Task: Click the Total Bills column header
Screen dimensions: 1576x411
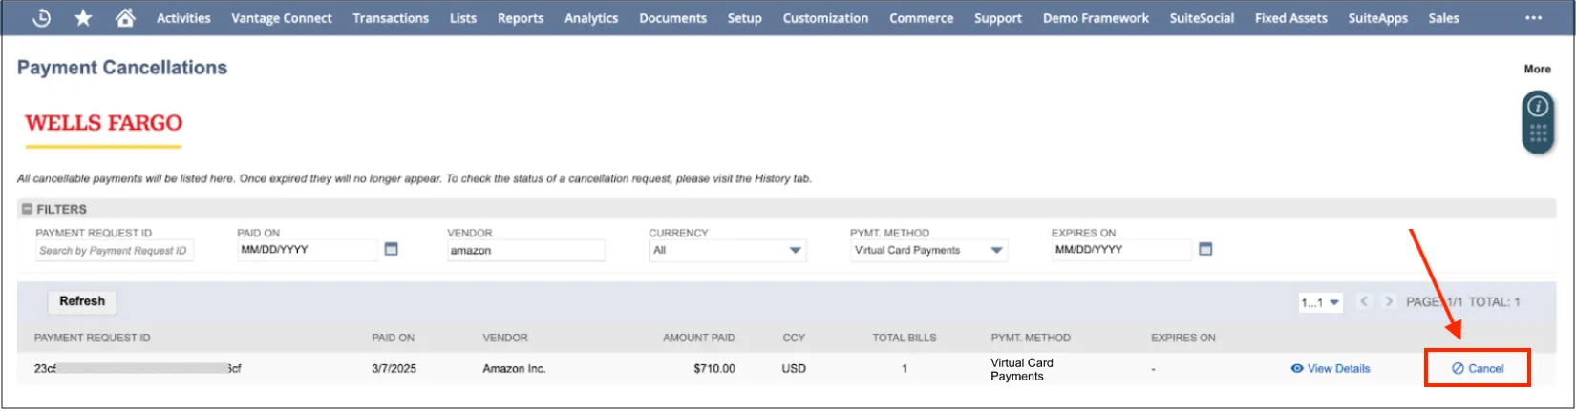Action: click(905, 338)
